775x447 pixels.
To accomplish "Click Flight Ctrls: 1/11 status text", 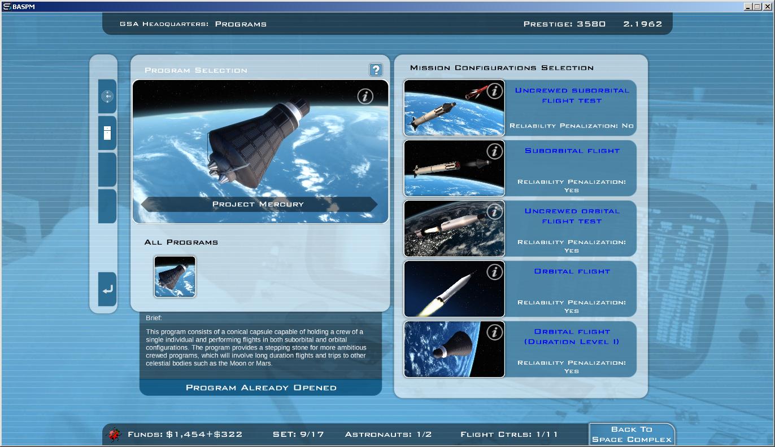I will 510,435.
